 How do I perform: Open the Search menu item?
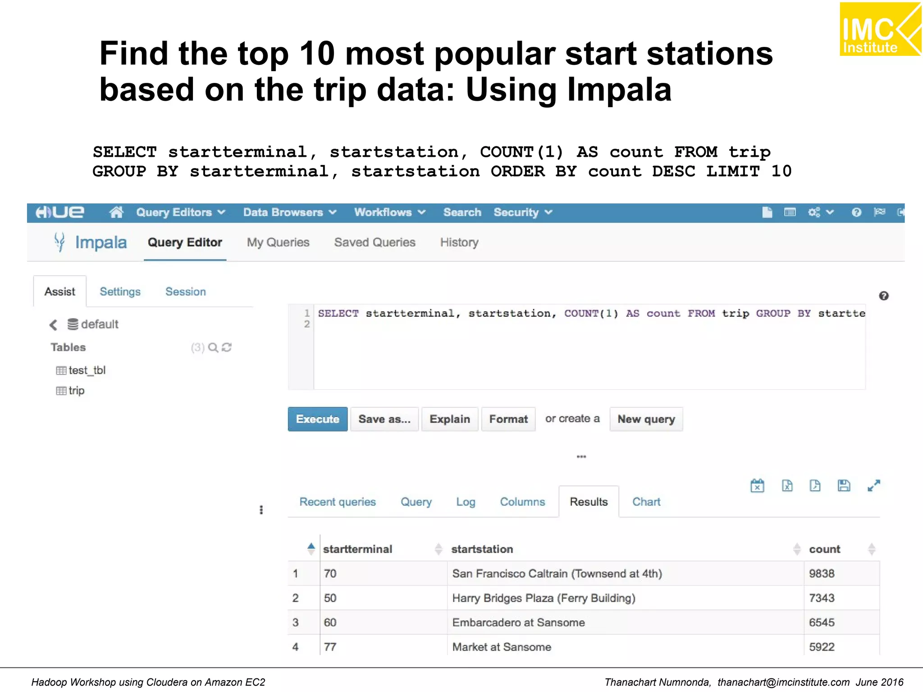tap(462, 212)
